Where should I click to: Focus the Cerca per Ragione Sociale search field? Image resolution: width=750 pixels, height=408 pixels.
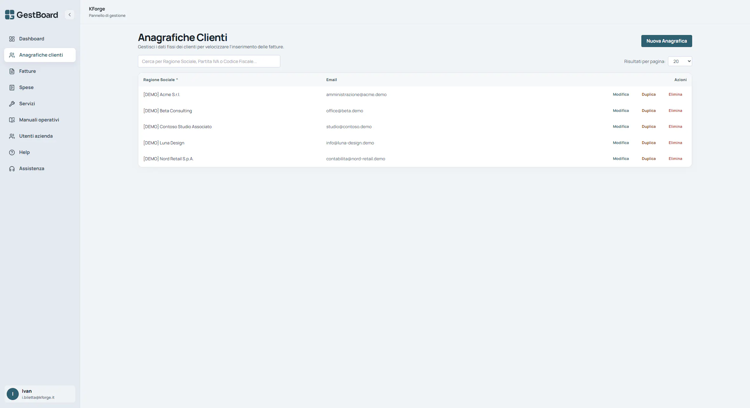[x=209, y=61]
